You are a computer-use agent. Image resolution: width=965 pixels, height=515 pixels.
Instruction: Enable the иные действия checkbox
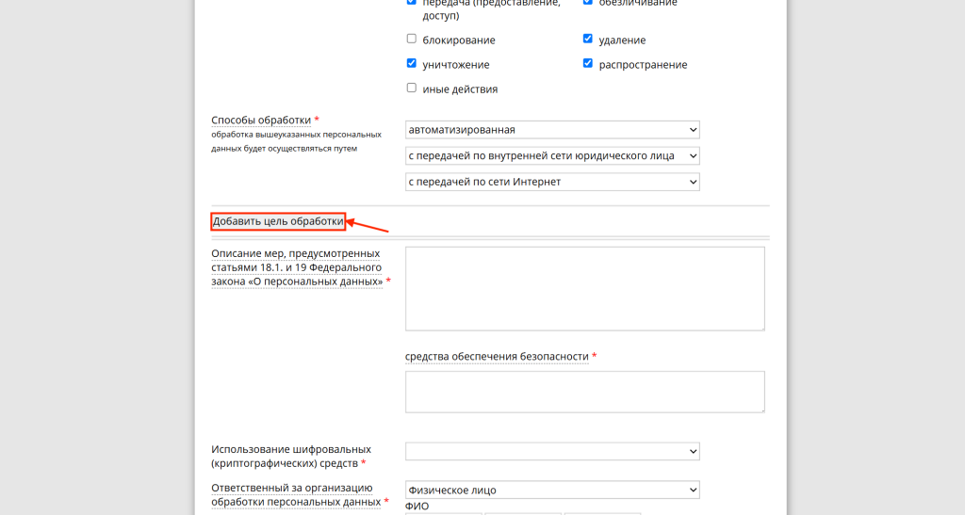tap(411, 89)
